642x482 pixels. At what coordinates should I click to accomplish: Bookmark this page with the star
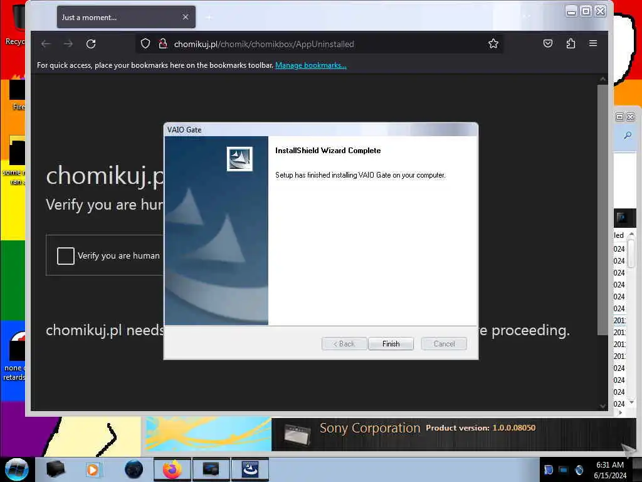(493, 43)
